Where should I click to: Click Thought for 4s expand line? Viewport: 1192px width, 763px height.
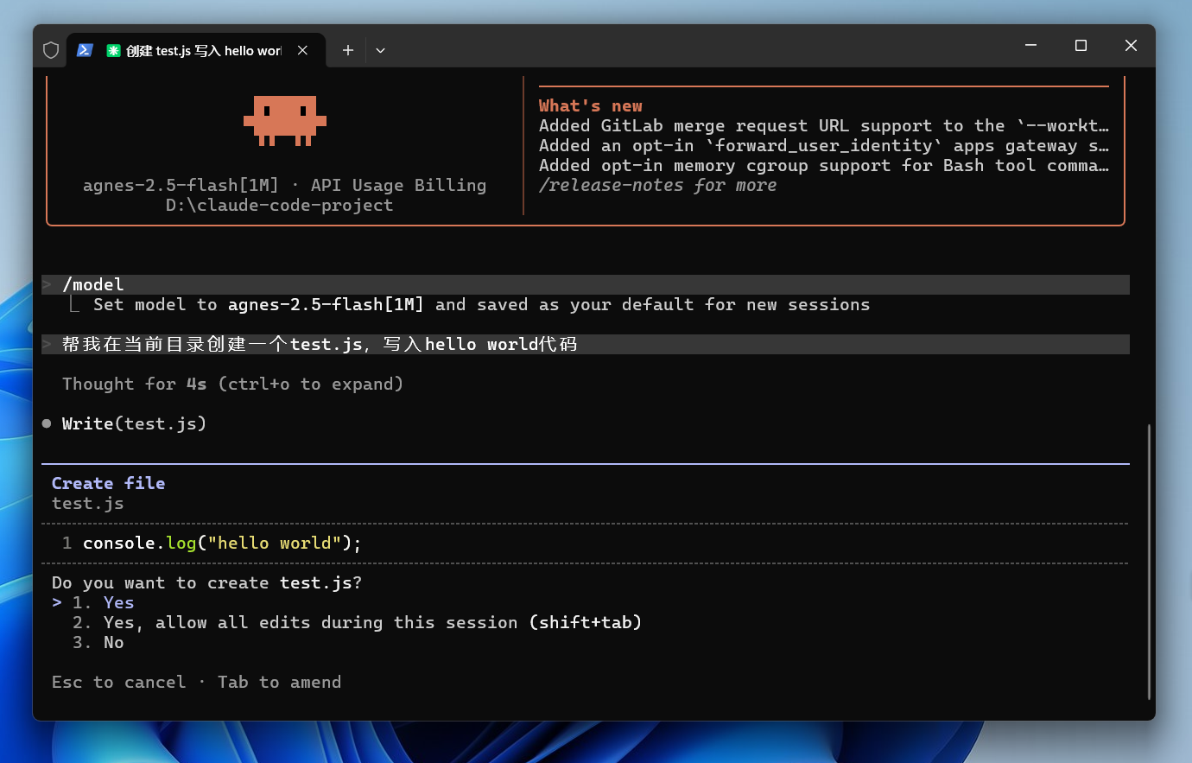232,384
